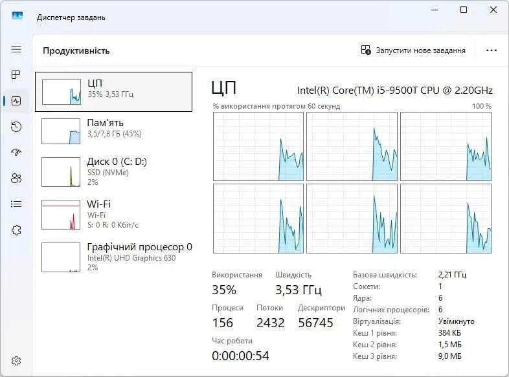Screen dimensions: 509x377
Task: Open the three-dots more options menu
Action: pyautogui.click(x=492, y=50)
